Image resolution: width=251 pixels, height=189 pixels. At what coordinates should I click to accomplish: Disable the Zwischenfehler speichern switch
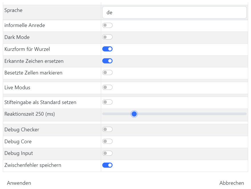[107, 165]
